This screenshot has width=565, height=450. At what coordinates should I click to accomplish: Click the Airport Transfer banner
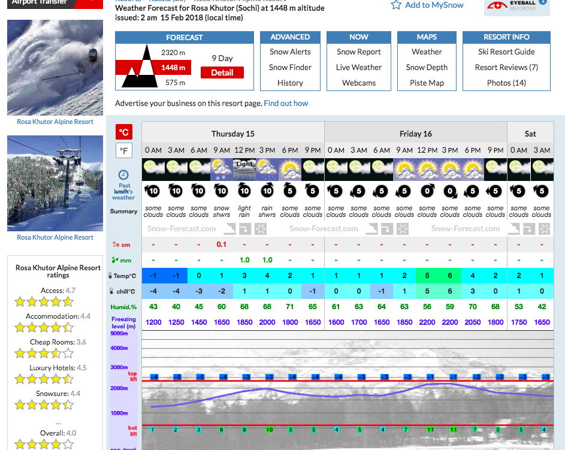pos(55,4)
